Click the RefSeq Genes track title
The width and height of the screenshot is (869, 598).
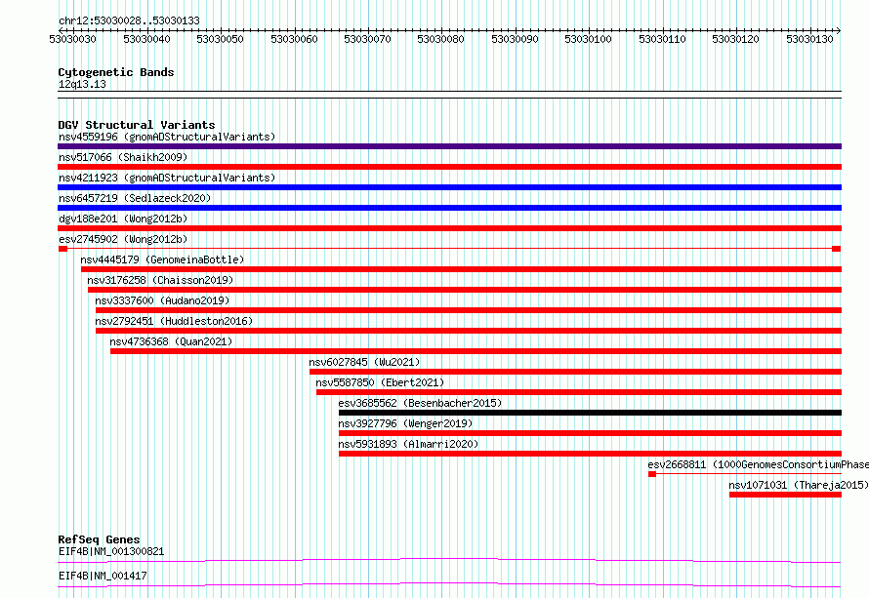(99, 539)
